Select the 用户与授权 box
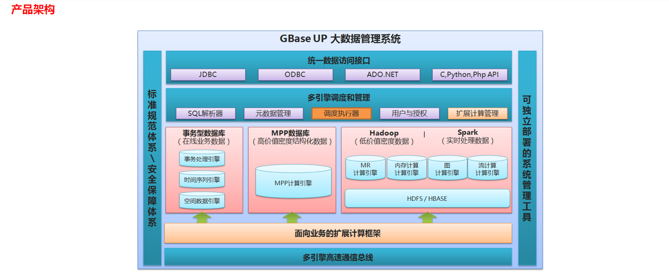669x277 pixels. pyautogui.click(x=409, y=114)
